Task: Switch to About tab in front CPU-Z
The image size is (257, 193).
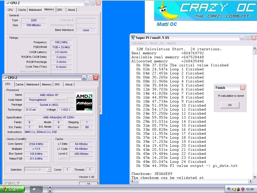Action: (69, 84)
